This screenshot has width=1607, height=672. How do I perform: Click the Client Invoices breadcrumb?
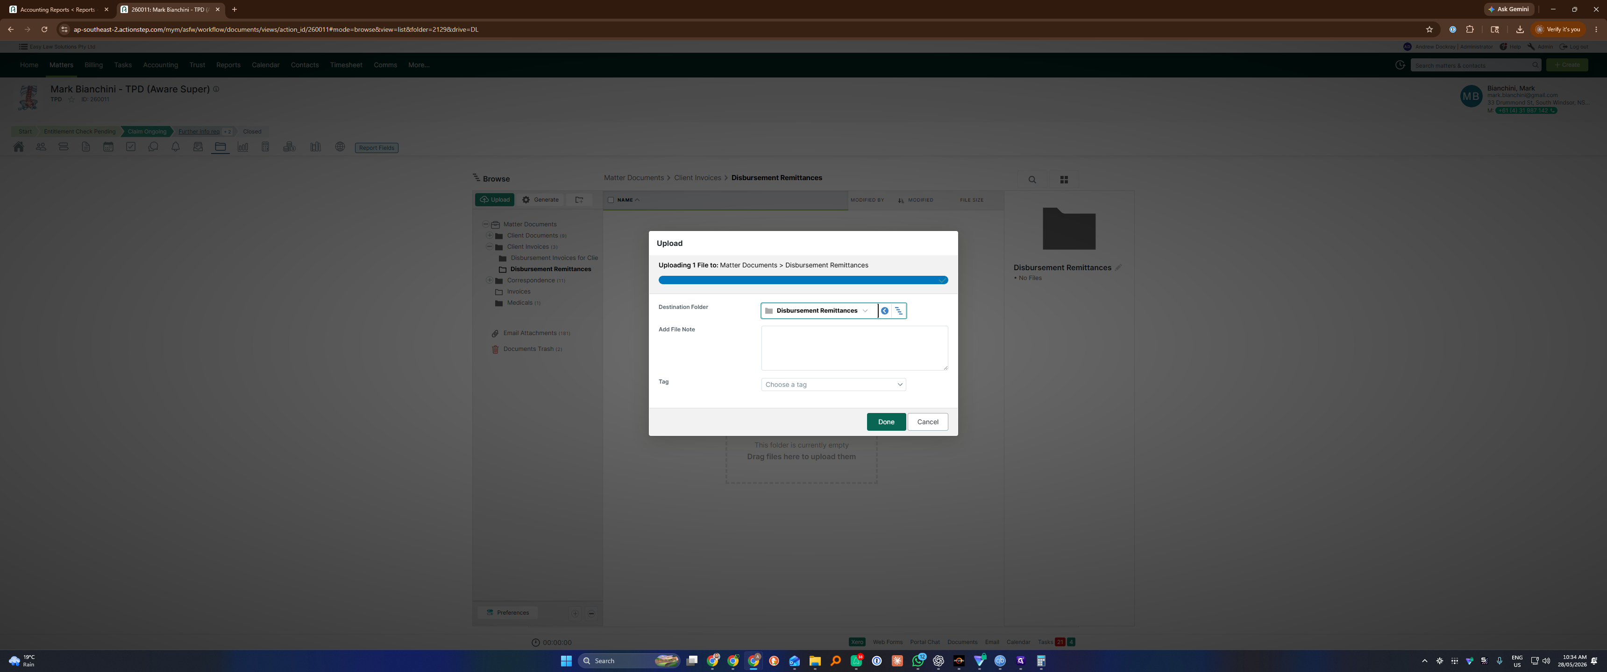697,178
